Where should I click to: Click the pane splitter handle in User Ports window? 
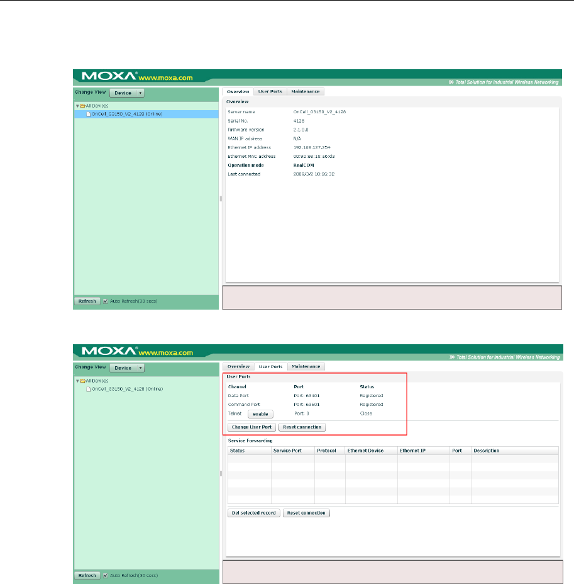pyautogui.click(x=221, y=473)
